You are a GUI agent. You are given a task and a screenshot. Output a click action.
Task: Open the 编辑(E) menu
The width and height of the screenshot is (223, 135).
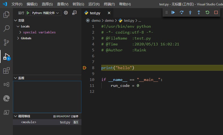coord(32,4)
